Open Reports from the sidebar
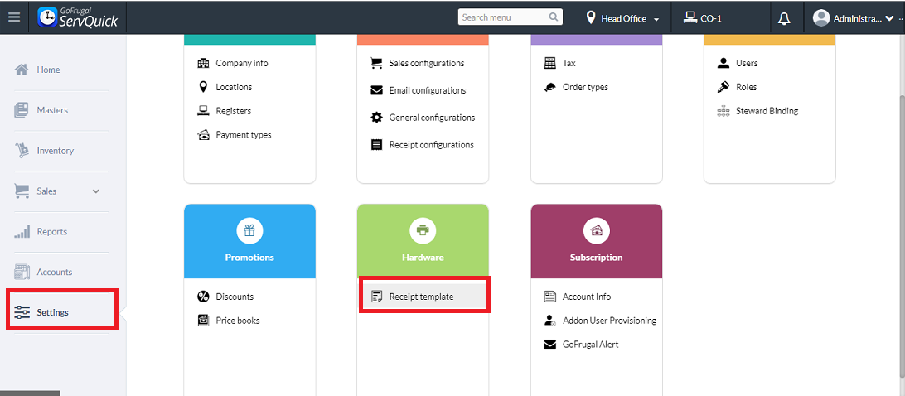This screenshot has height=396, width=905. [x=51, y=232]
